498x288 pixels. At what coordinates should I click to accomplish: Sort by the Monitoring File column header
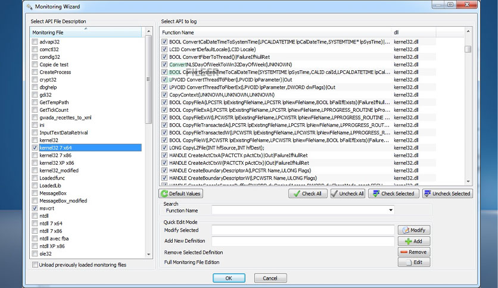point(86,32)
